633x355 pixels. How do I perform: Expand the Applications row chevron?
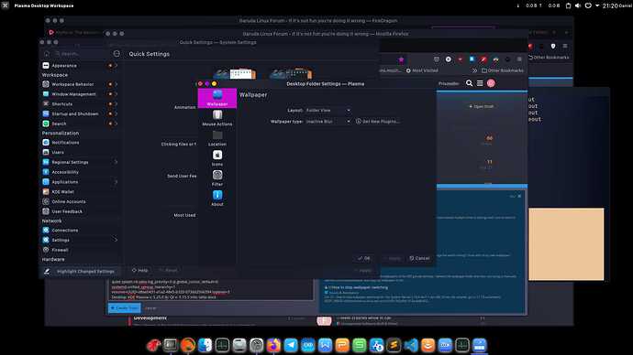click(x=116, y=182)
